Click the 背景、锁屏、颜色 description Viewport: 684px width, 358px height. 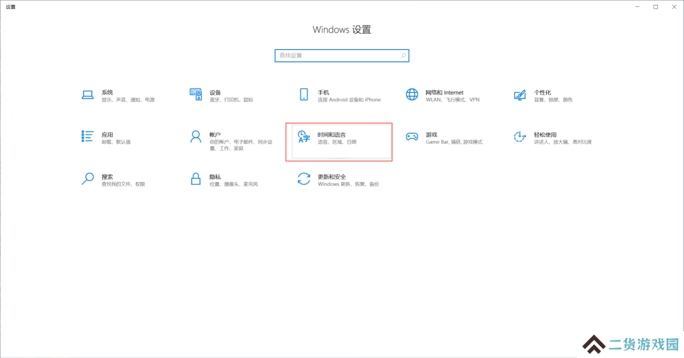[553, 100]
